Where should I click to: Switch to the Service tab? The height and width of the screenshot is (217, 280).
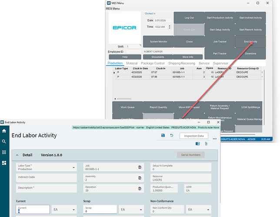click(x=204, y=63)
